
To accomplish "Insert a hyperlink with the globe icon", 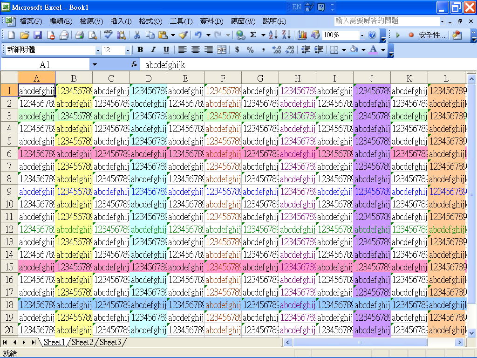I will pyautogui.click(x=241, y=35).
